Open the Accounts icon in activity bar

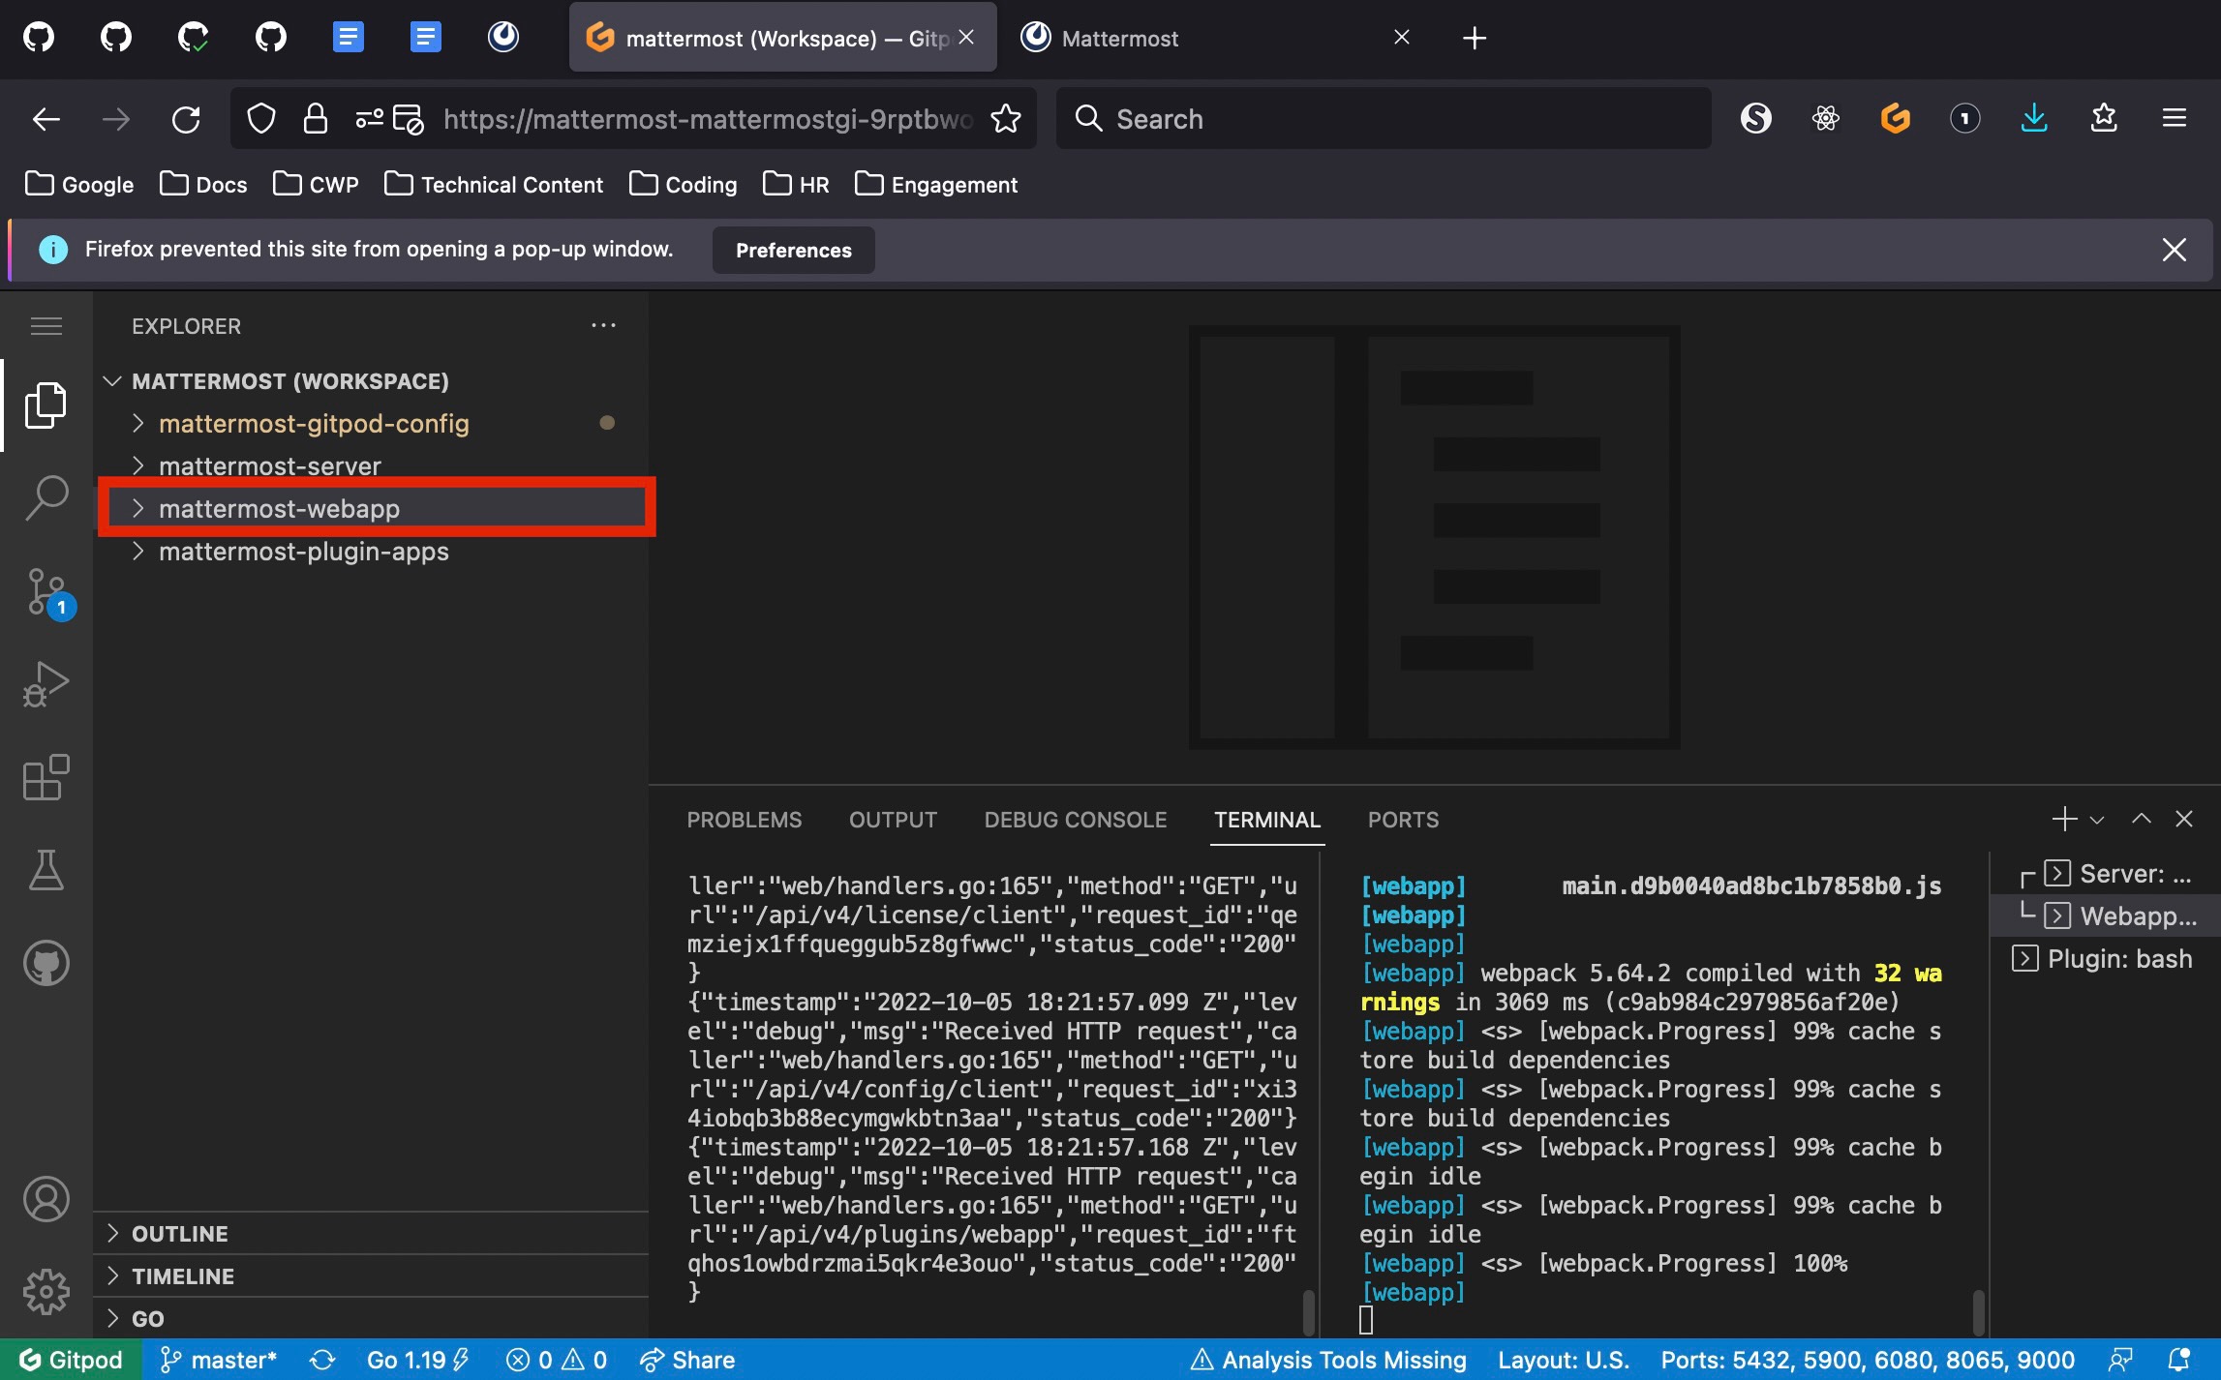(46, 1200)
